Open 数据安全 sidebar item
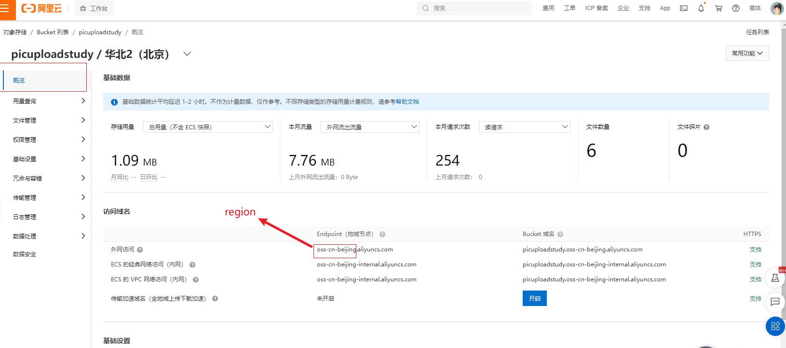This screenshot has height=348, width=786. point(25,254)
